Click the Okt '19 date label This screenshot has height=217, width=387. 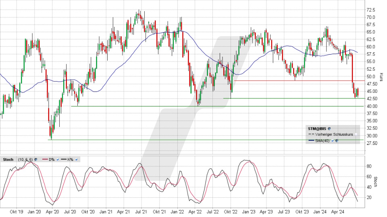[x=17, y=212]
